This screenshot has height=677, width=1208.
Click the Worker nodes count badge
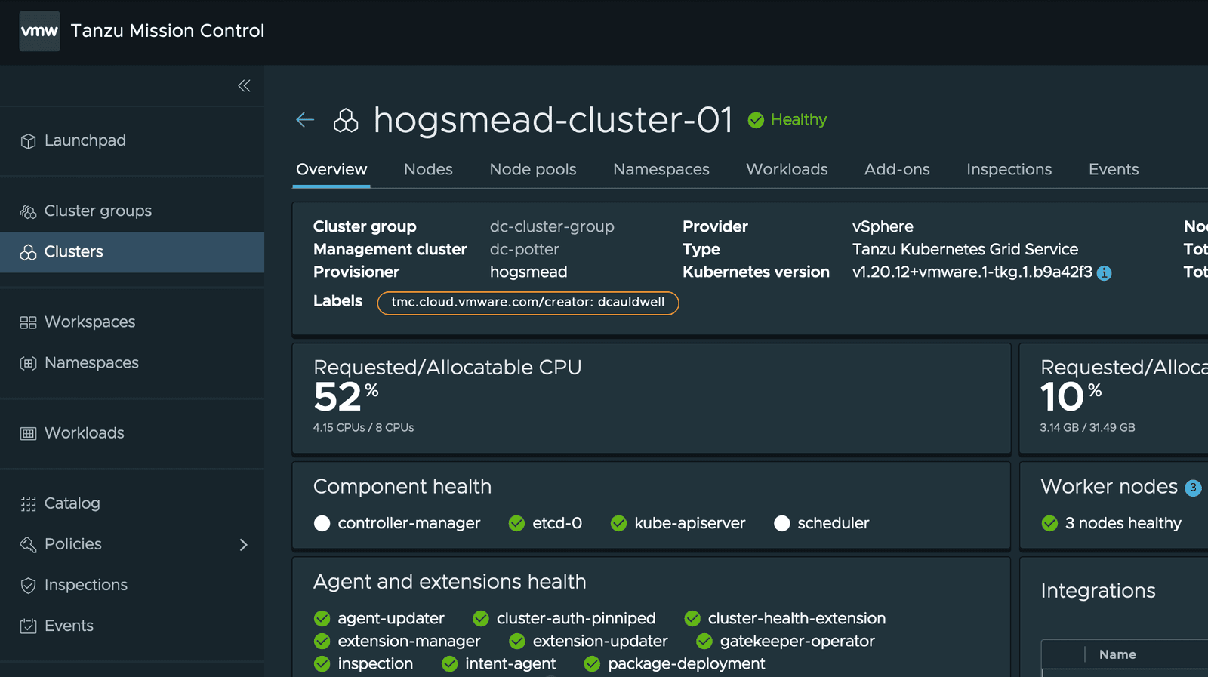[x=1193, y=488]
